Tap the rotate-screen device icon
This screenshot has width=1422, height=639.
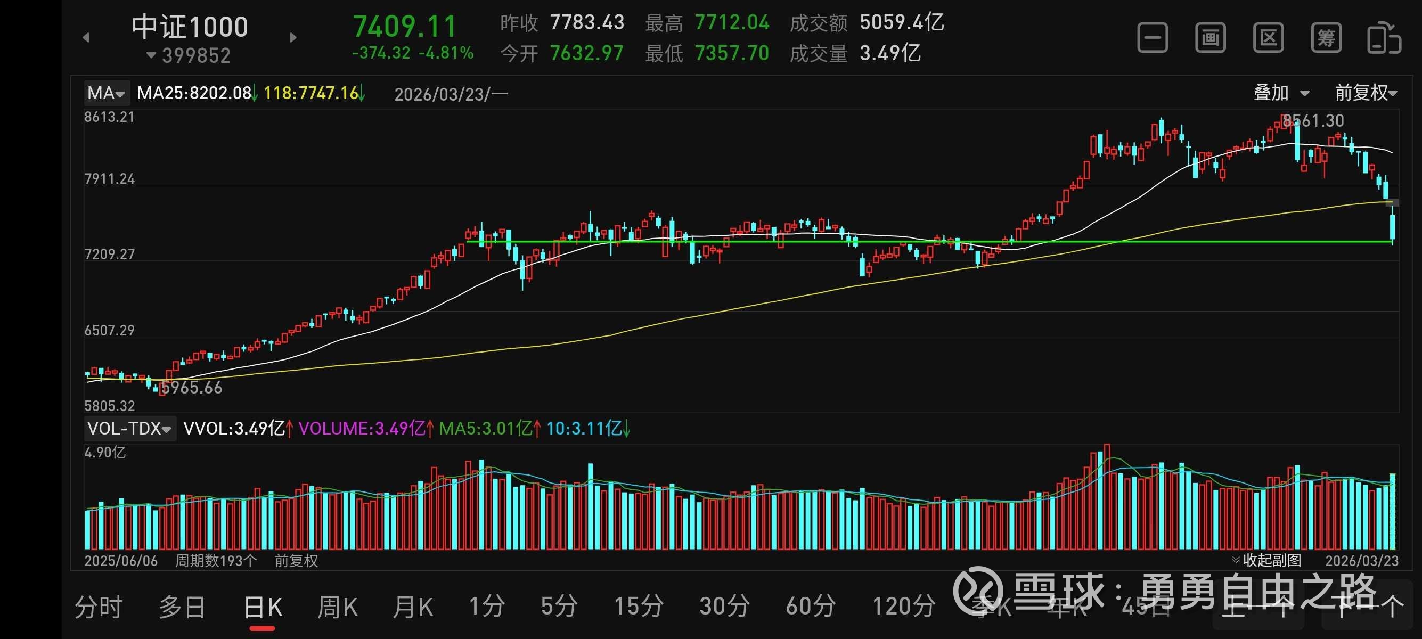(x=1384, y=38)
